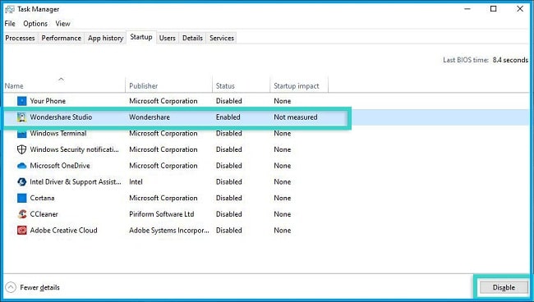Click the Windows Security shield icon
Viewport: 534px width, 302px height.
coord(22,149)
